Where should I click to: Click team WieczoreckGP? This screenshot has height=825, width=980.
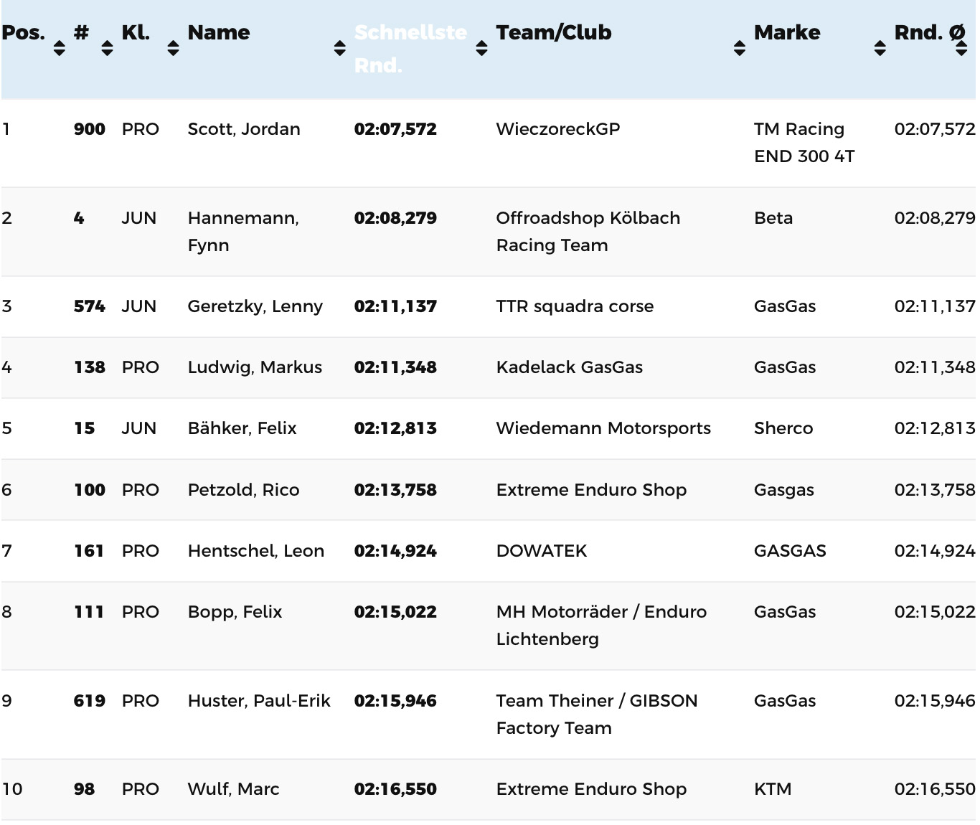pyautogui.click(x=558, y=129)
